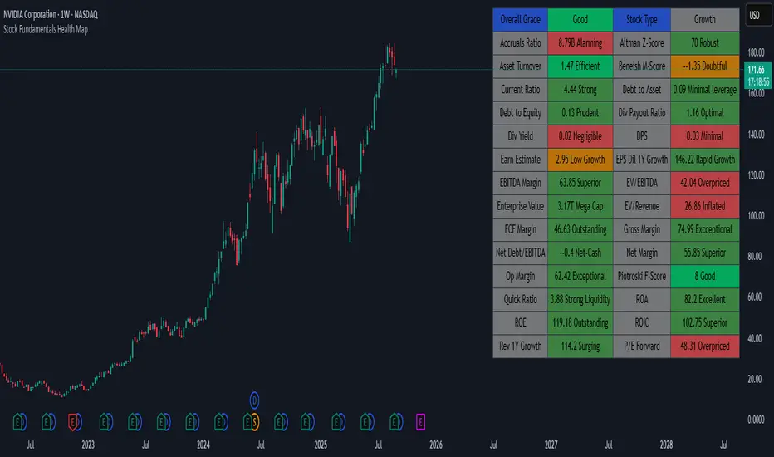Image resolution: width=774 pixels, height=457 pixels.
Task: Click the 2027 label on the time axis
Action: tap(551, 445)
